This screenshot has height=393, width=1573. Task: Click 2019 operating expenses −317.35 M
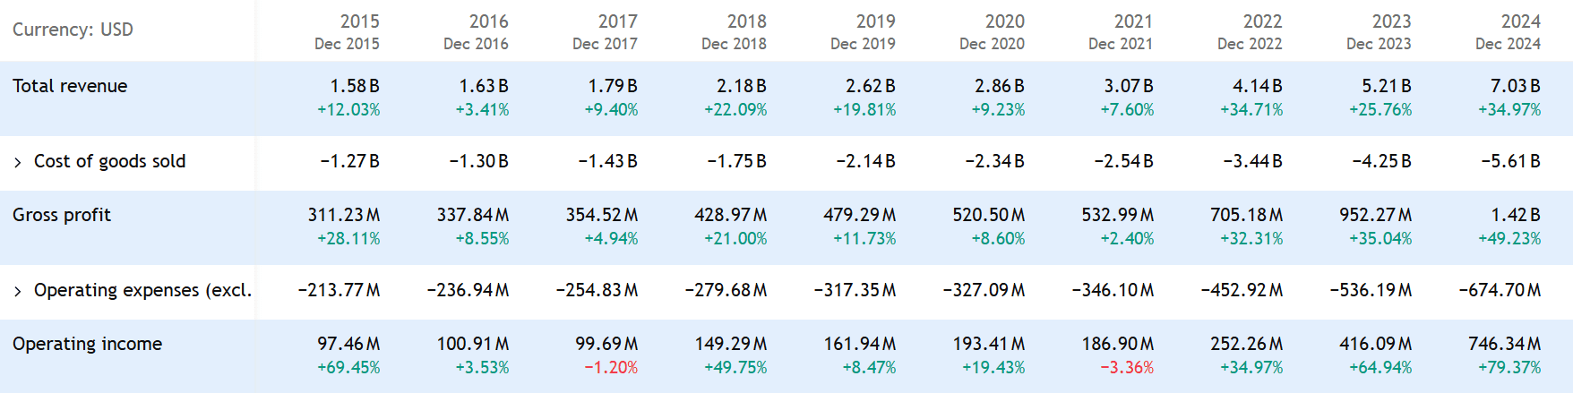click(x=855, y=290)
